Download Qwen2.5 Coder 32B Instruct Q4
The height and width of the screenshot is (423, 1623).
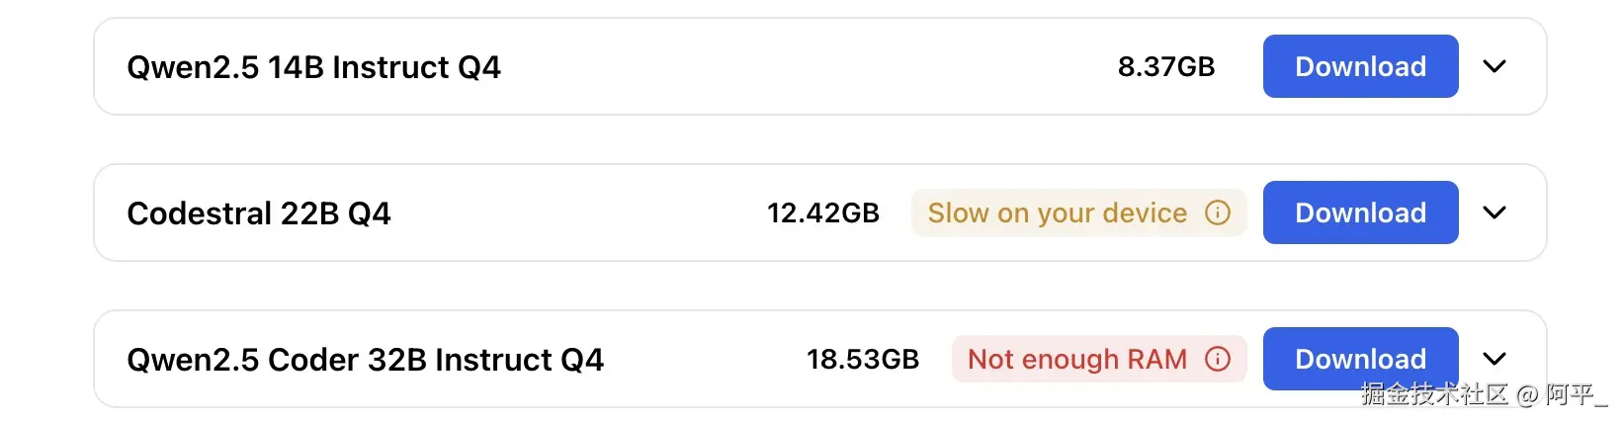tap(1360, 358)
